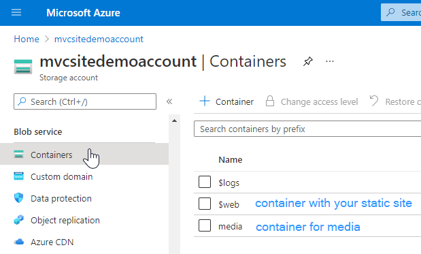Sort by the Name column header
The height and width of the screenshot is (254, 421).
point(230,159)
